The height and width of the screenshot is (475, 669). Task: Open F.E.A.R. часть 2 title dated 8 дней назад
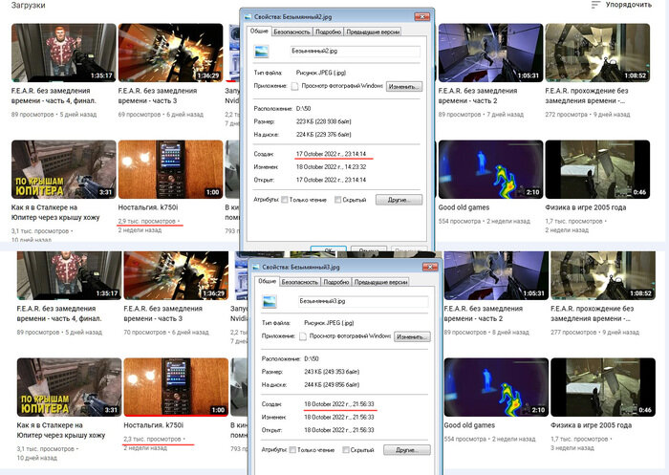point(484,313)
